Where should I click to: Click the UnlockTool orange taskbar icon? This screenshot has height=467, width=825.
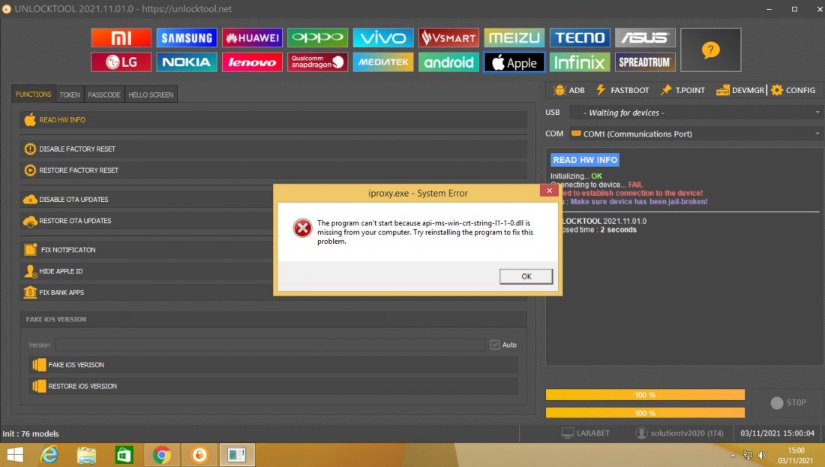pyautogui.click(x=199, y=455)
